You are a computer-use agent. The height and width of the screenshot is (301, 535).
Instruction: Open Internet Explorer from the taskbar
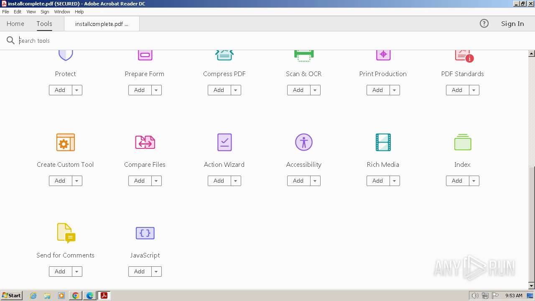coord(33,296)
